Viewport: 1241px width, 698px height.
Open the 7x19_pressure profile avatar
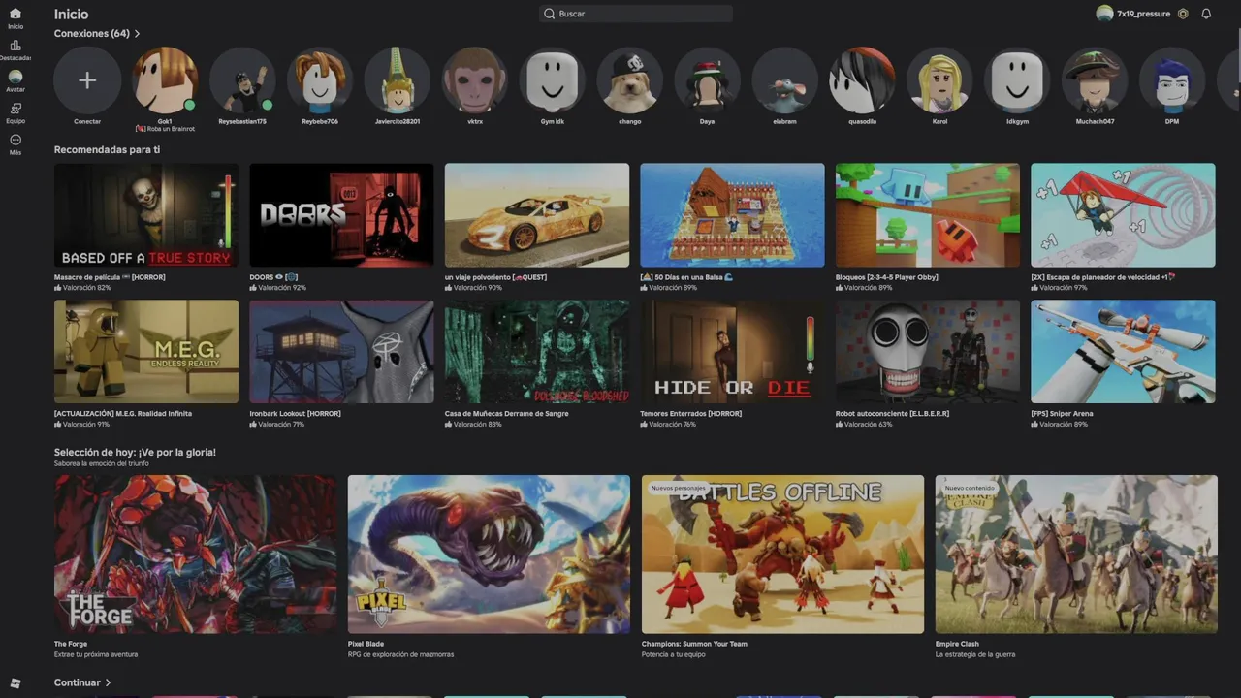1104,14
